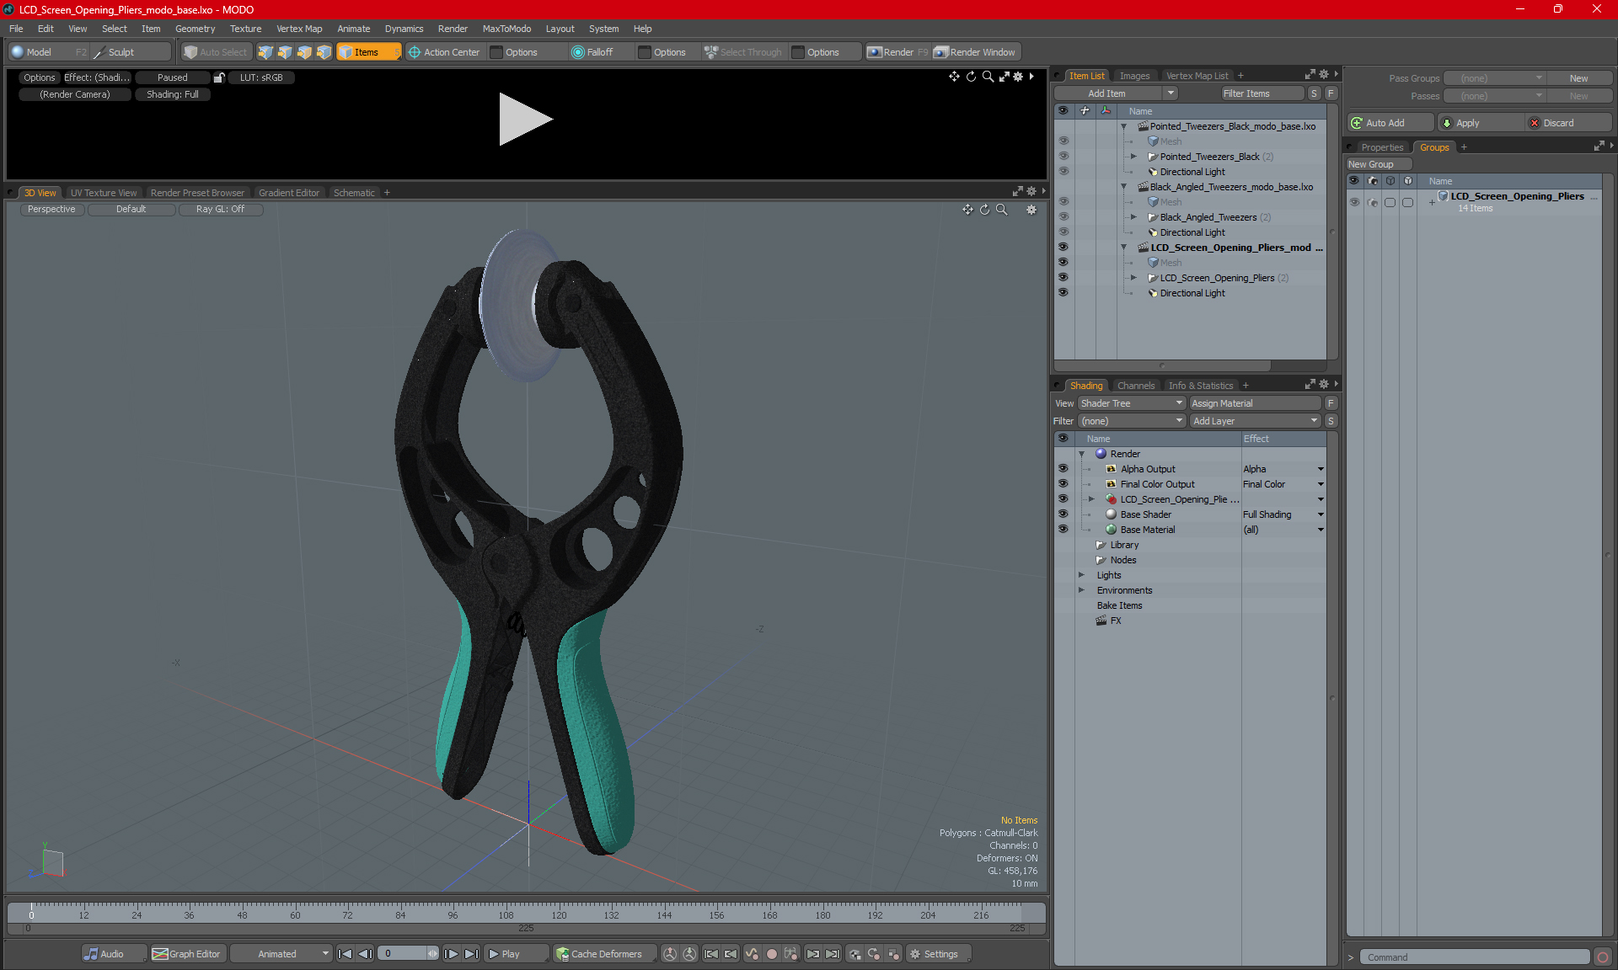
Task: Click the 3D viewport pan move icon
Action: pyautogui.click(x=967, y=210)
